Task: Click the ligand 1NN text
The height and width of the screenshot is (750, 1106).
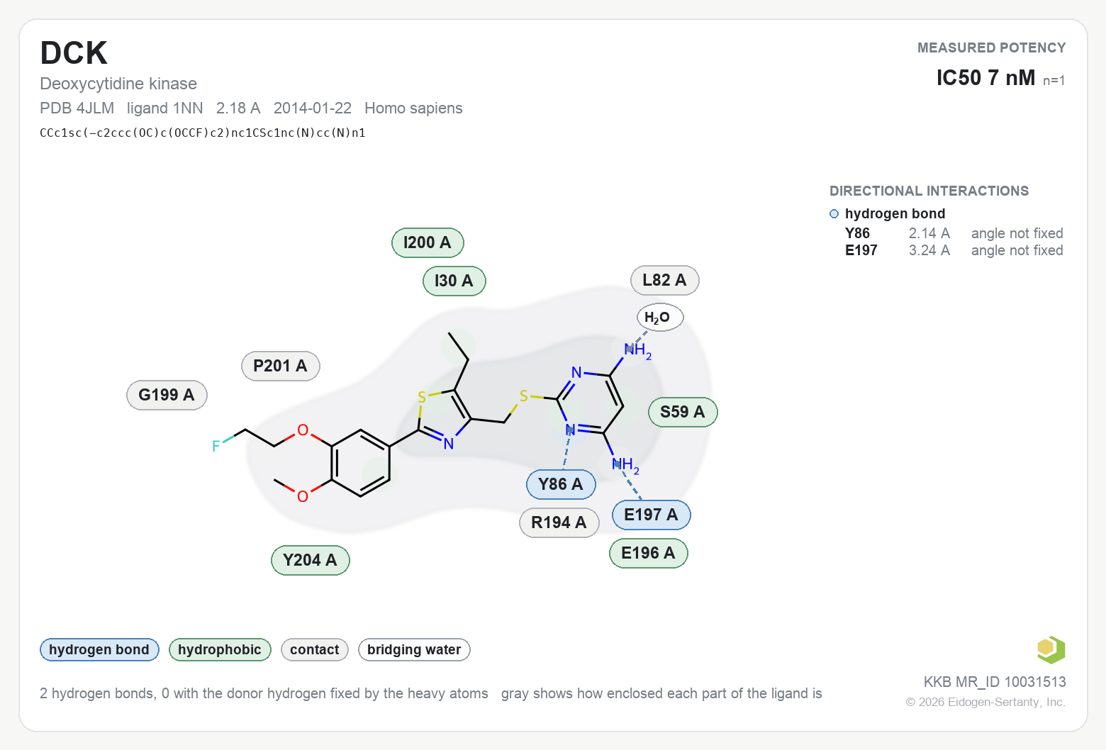Action: coord(165,108)
